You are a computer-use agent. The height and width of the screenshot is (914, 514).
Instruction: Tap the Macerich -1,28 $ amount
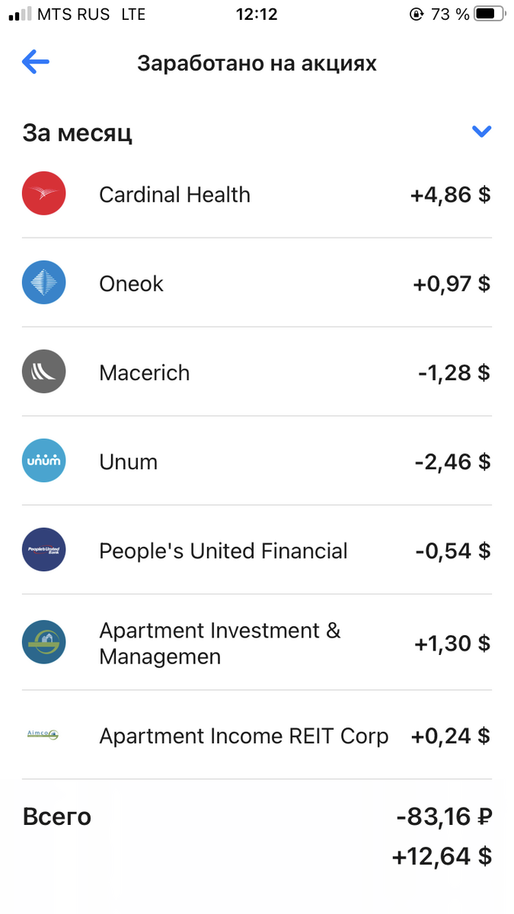point(455,372)
